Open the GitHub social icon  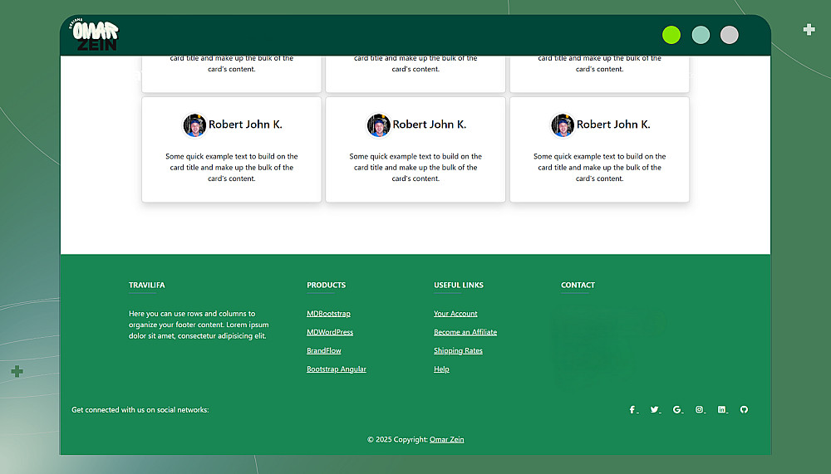[744, 409]
